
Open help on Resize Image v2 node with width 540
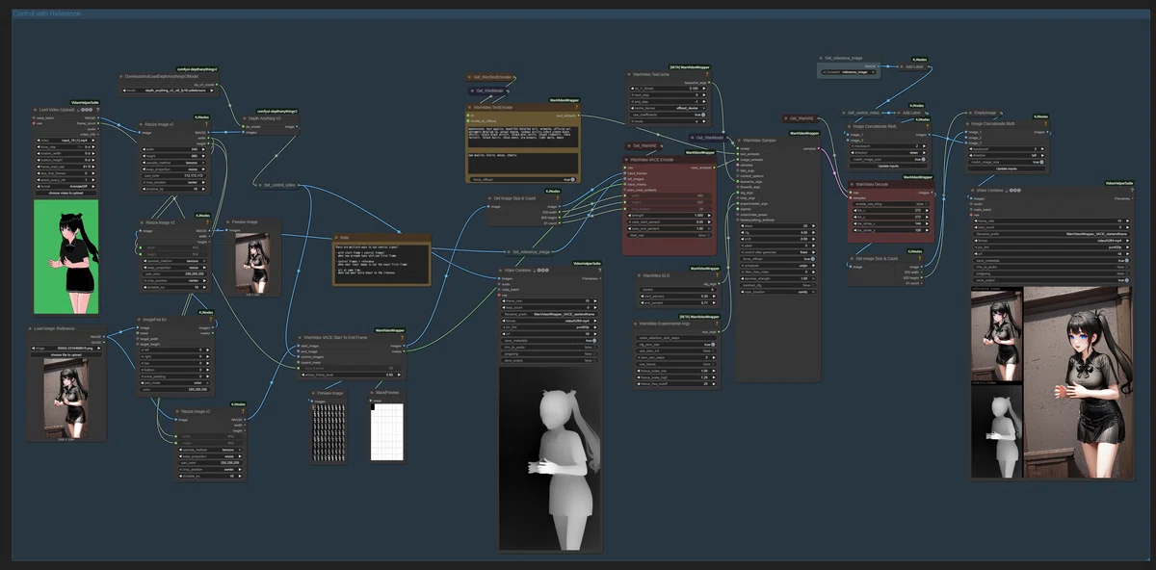pos(206,124)
